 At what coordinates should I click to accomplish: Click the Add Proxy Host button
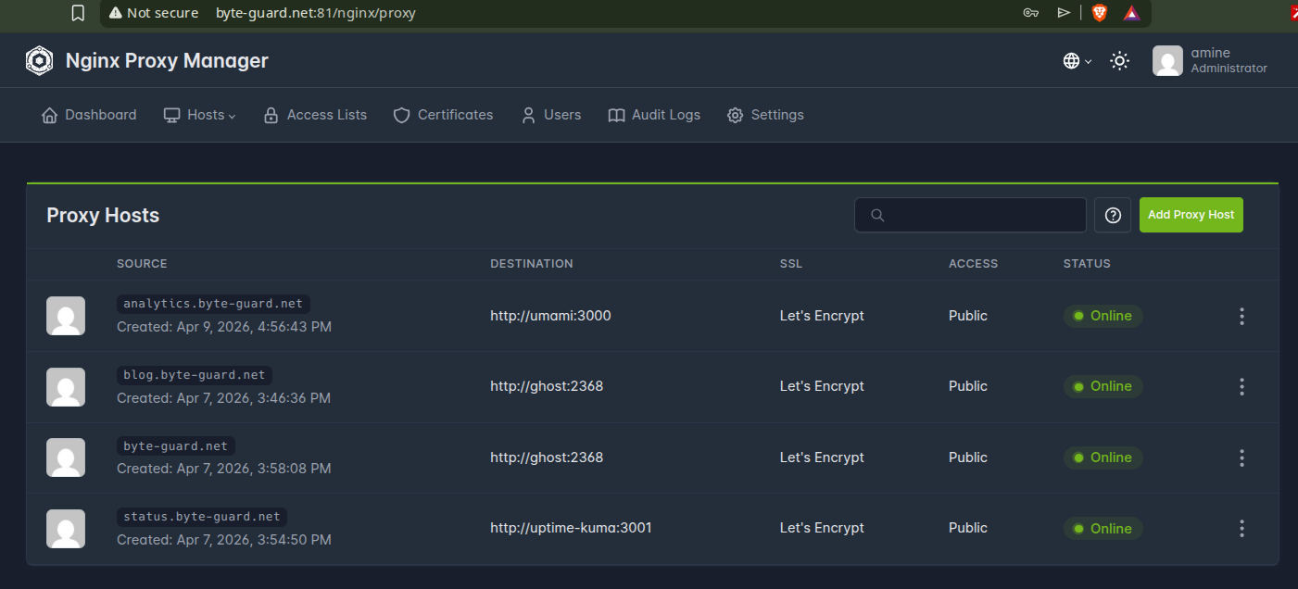[1191, 215]
